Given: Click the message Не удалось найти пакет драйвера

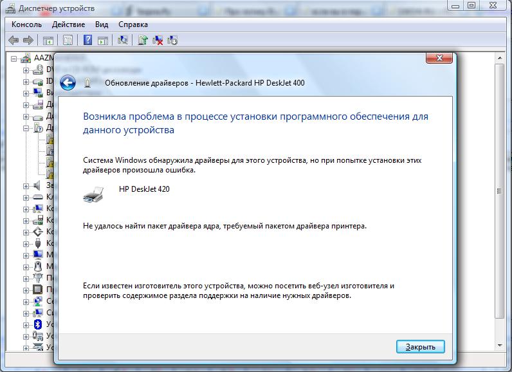Looking at the screenshot, I should (224, 226).
